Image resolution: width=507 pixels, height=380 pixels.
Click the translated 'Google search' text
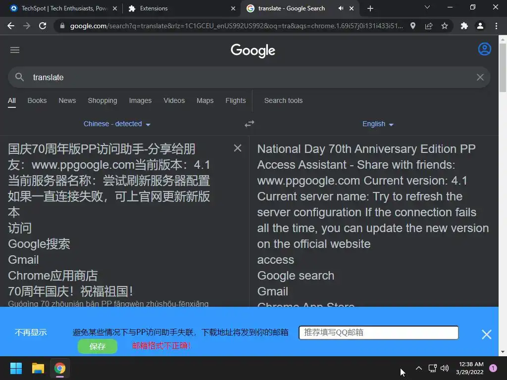pyautogui.click(x=296, y=276)
